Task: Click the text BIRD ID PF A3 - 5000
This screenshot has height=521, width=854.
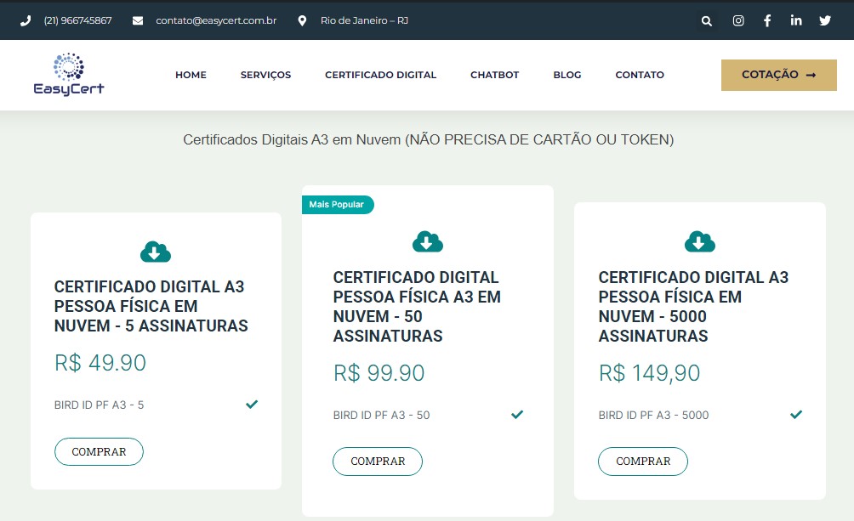Action: (x=653, y=416)
